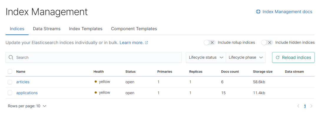Click the external link icon after Learn more

click(147, 43)
